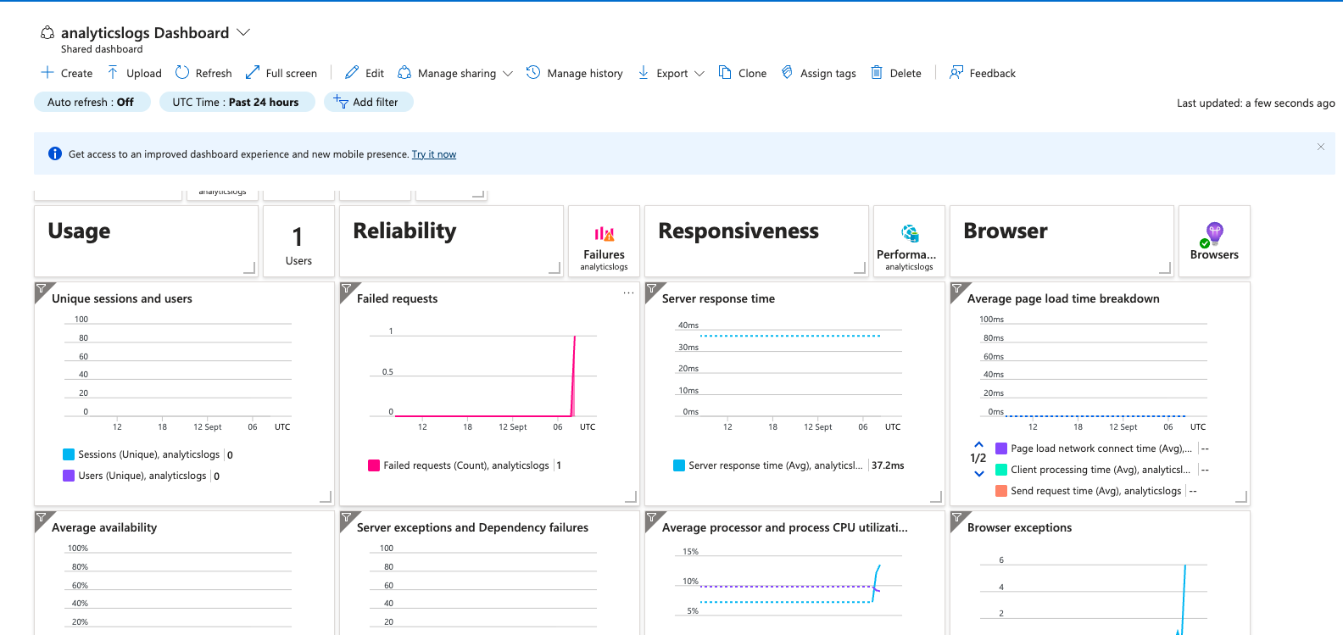Viewport: 1343px width, 635px height.
Task: Click the Clone toolbar label
Action: point(752,74)
